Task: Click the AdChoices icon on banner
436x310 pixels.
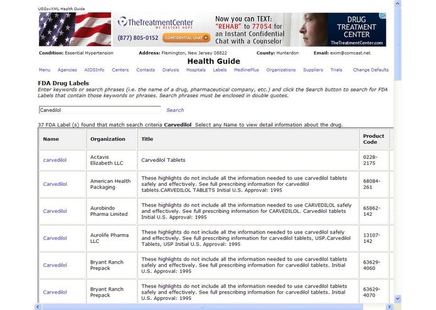Action: point(383,16)
